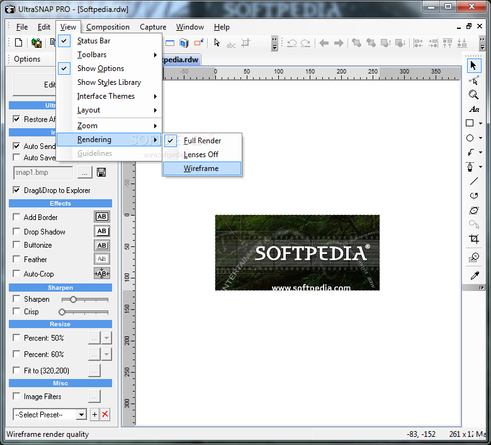
Task: Click the Add Border AB settings button
Action: pyautogui.click(x=102, y=217)
